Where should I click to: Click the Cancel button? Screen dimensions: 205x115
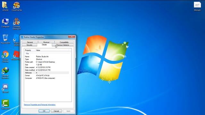click(56, 111)
